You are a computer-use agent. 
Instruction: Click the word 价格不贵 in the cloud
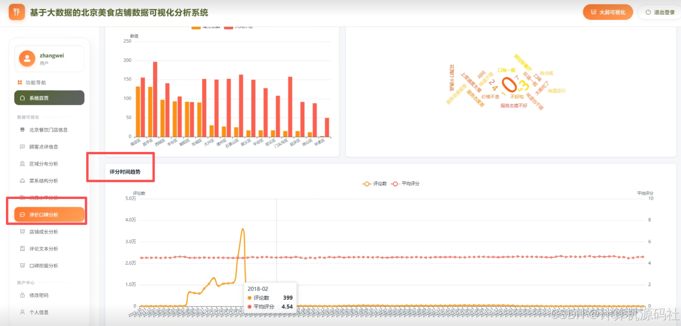[x=490, y=97]
